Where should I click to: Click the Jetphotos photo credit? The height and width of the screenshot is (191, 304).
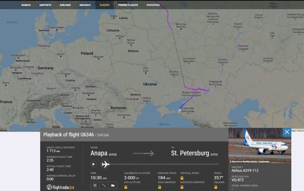click(250, 161)
